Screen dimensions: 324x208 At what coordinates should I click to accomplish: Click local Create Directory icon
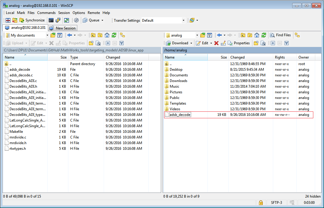point(91,43)
